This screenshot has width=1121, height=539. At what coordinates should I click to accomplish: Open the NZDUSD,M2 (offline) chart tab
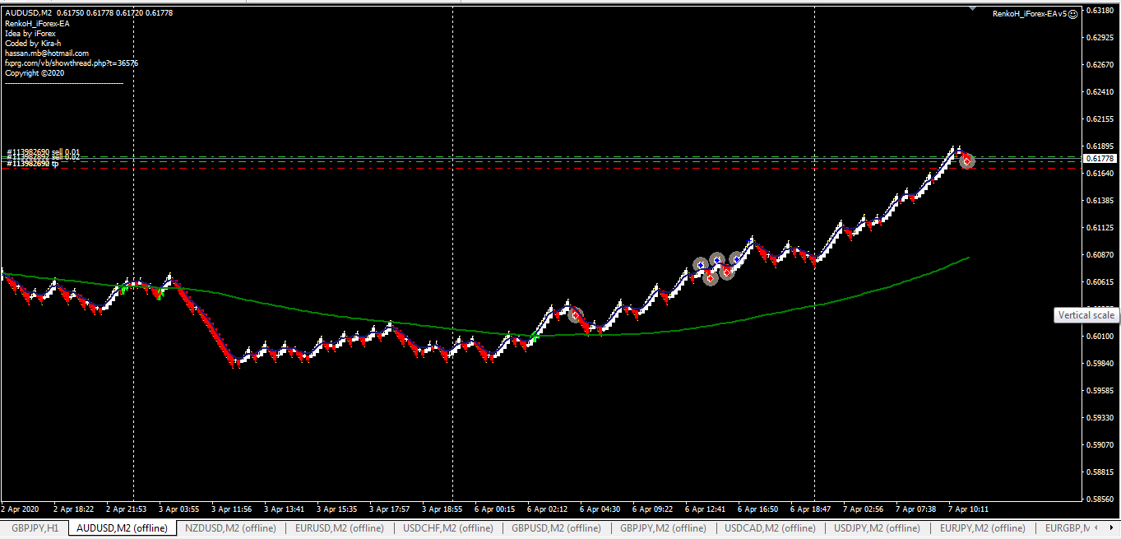(x=230, y=528)
